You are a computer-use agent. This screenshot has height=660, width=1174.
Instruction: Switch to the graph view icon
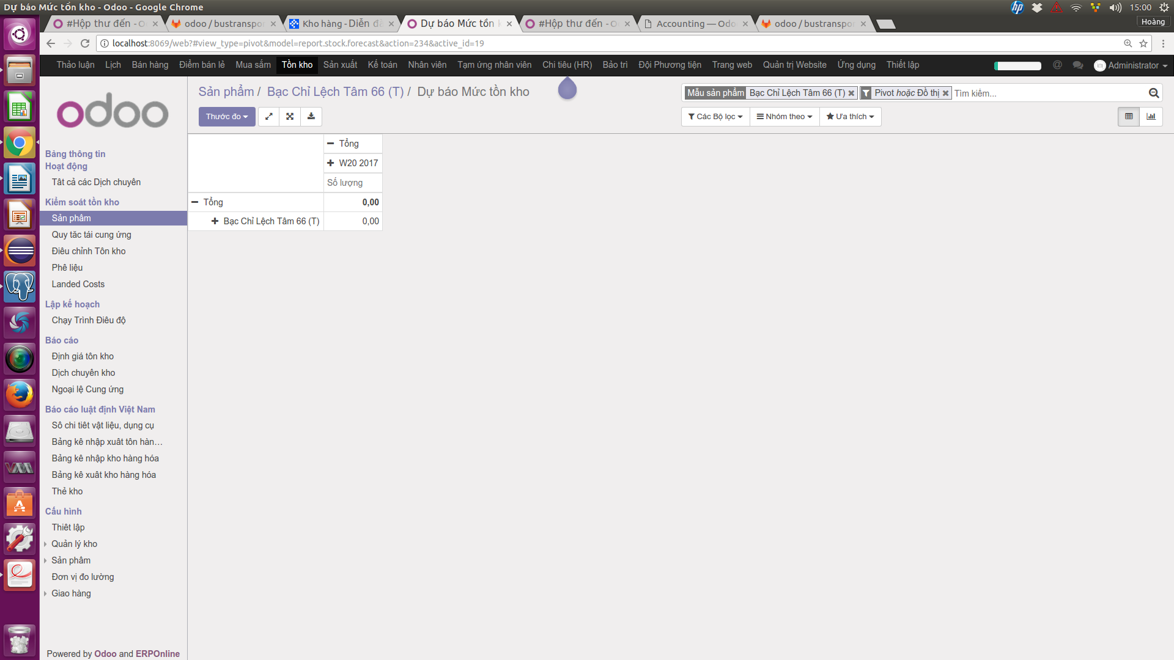coord(1151,117)
